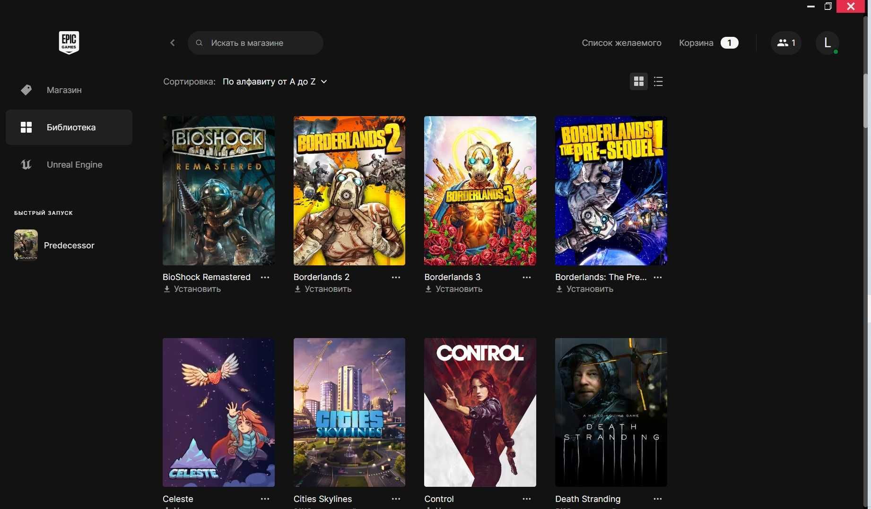Open Death Stranding three-dot menu

[658, 499]
